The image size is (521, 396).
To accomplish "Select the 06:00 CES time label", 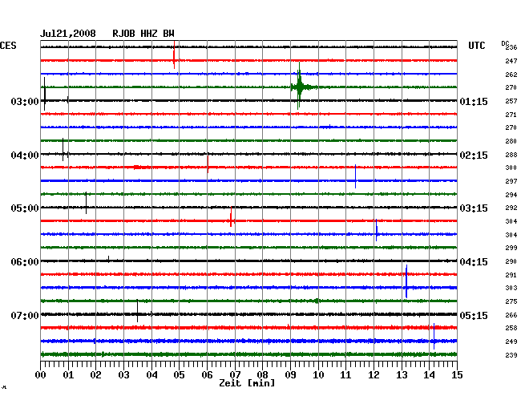I will (25, 262).
